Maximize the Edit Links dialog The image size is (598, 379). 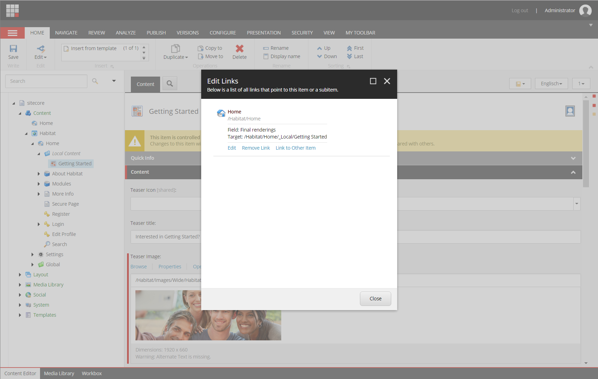(373, 81)
